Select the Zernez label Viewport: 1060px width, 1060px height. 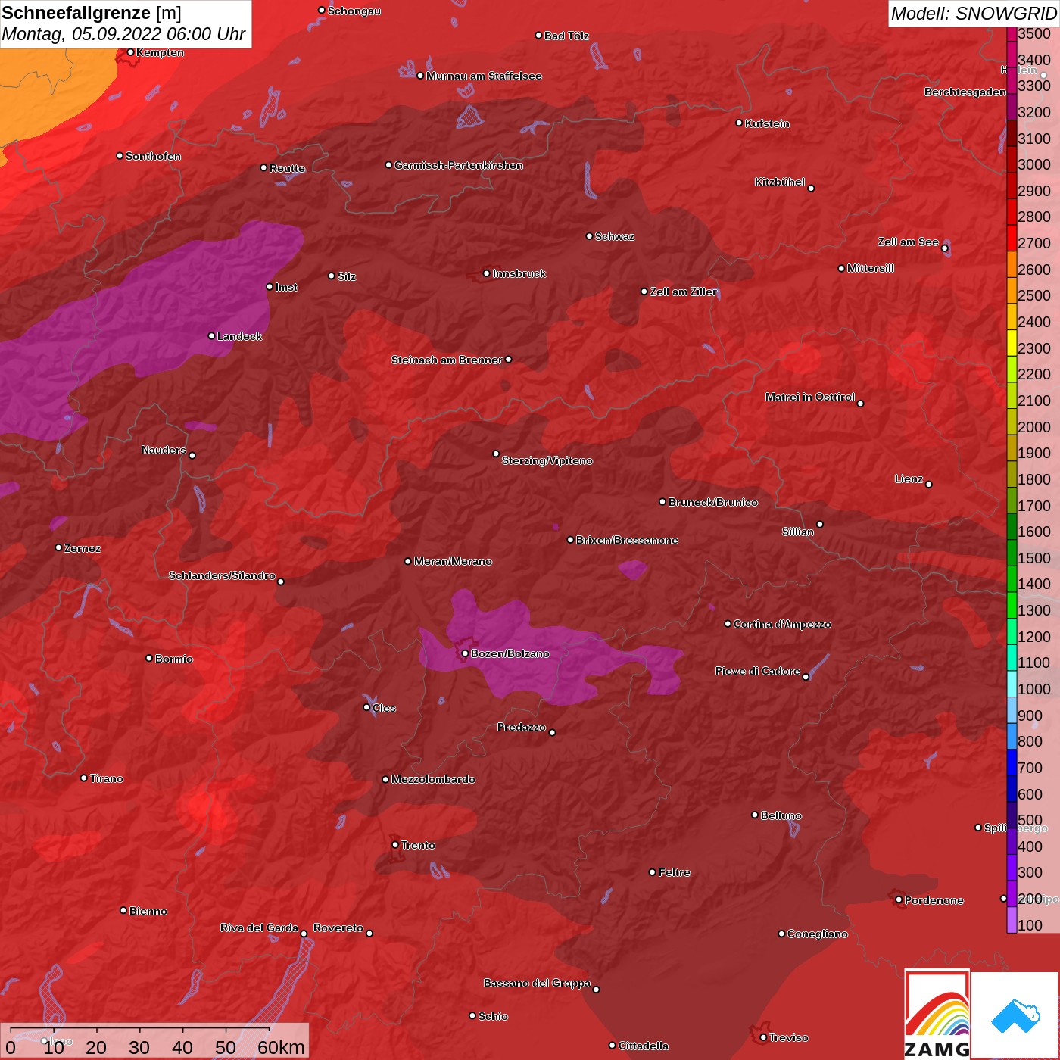point(82,548)
